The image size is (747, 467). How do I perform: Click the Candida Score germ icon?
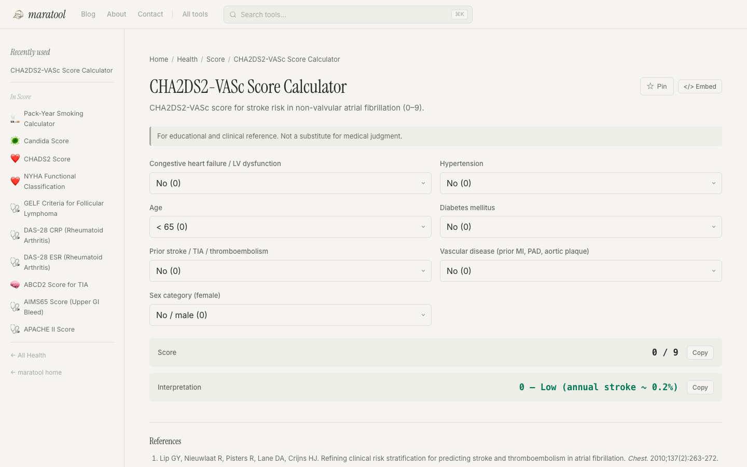(15, 141)
